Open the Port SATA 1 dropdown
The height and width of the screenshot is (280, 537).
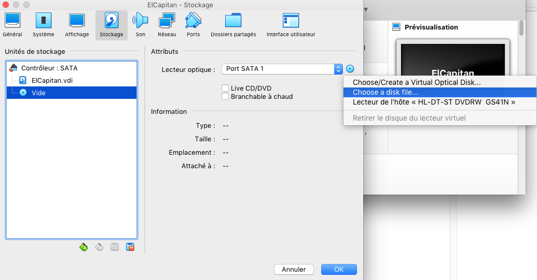282,69
